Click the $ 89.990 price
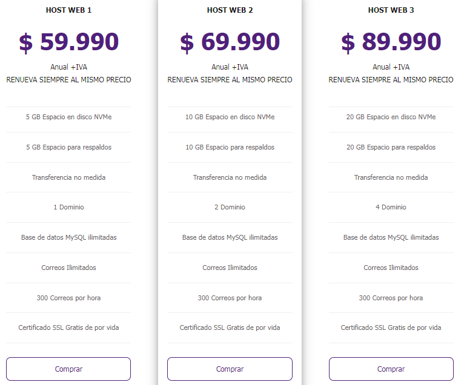Screen dimensions: 464x385 pyautogui.click(x=391, y=42)
